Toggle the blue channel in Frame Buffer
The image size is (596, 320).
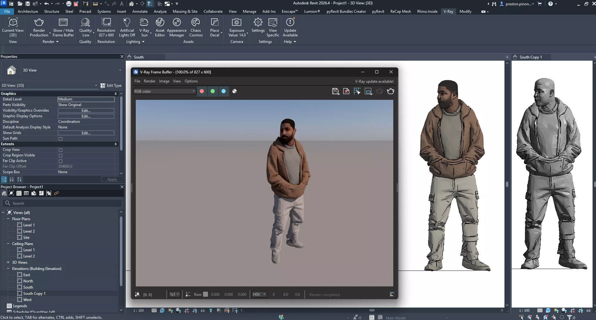point(224,91)
